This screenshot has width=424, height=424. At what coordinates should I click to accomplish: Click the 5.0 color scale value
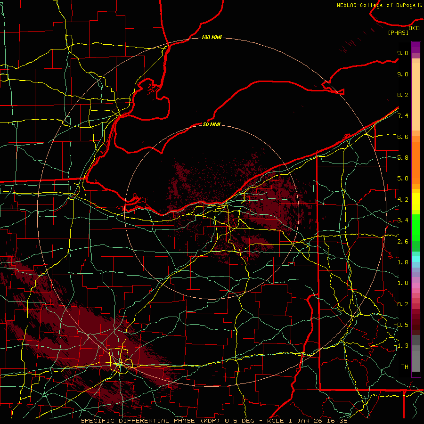coord(403,179)
